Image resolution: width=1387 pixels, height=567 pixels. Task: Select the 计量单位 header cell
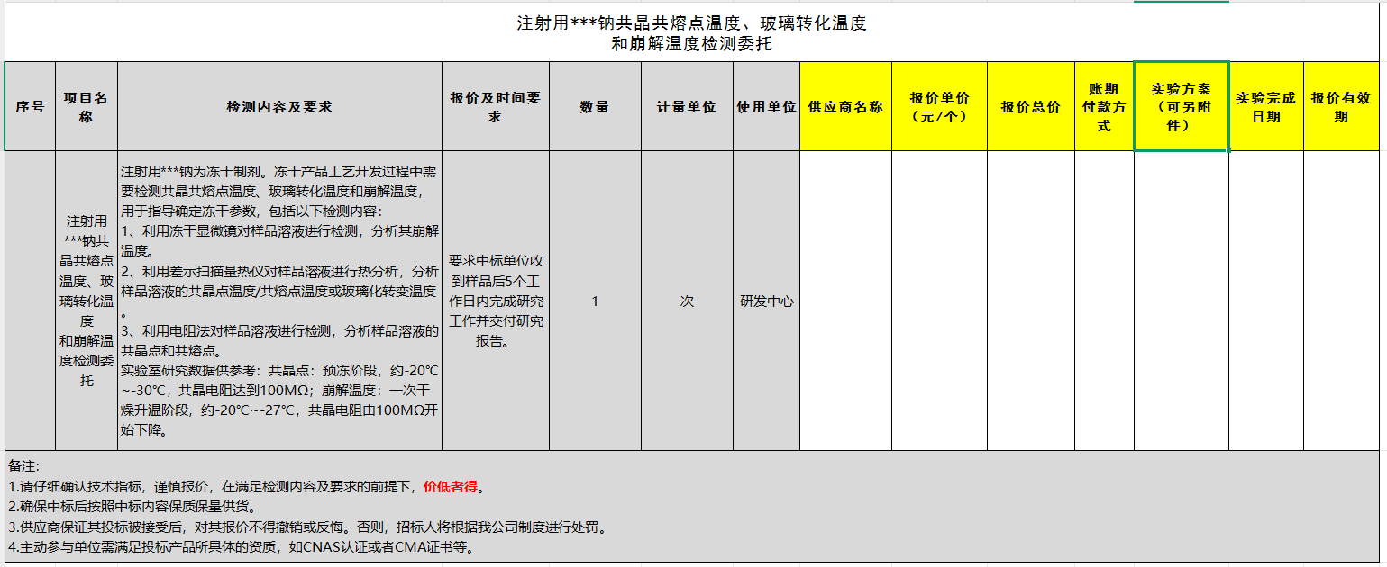[x=687, y=106]
